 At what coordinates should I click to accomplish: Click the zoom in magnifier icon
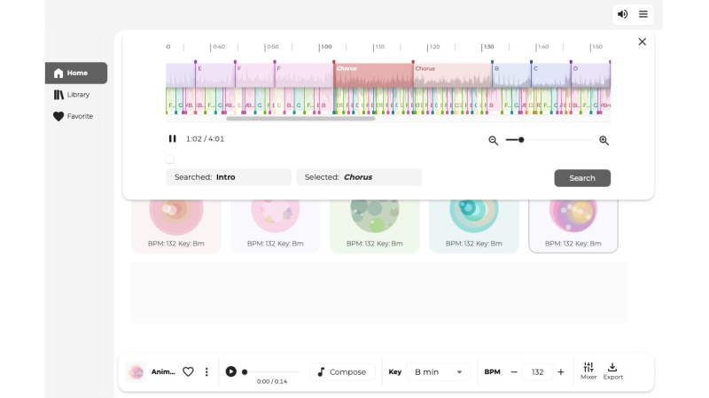click(x=604, y=140)
